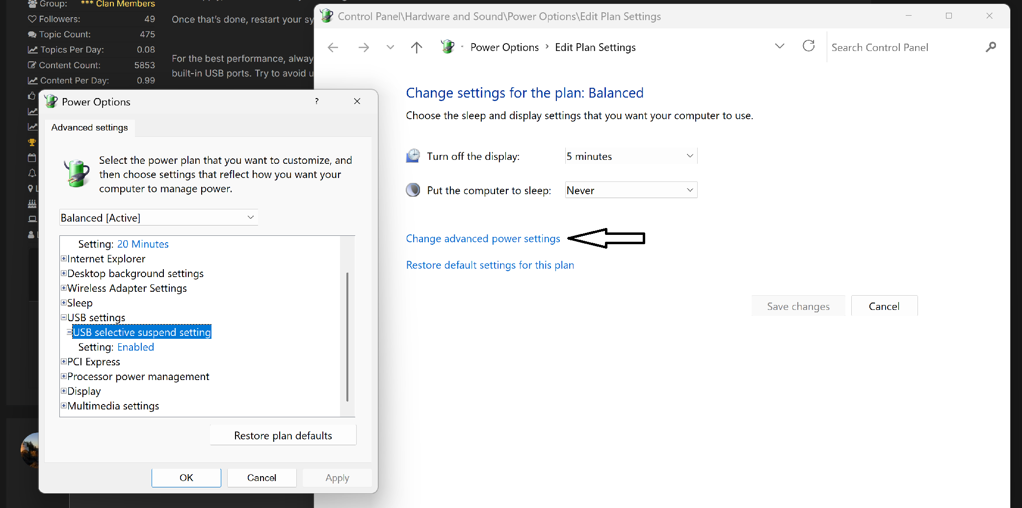Click the Up one level arrow

pyautogui.click(x=417, y=48)
